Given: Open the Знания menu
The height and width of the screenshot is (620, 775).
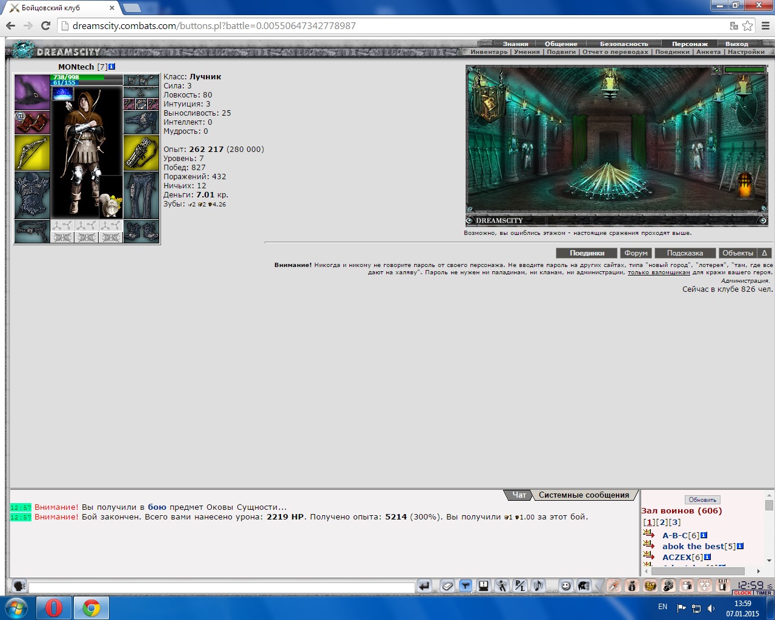Looking at the screenshot, I should [515, 44].
